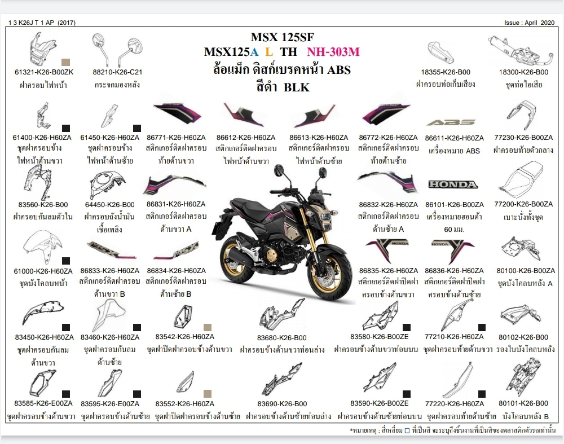Click the part image above 83690-K26-B00

pos(281,379)
